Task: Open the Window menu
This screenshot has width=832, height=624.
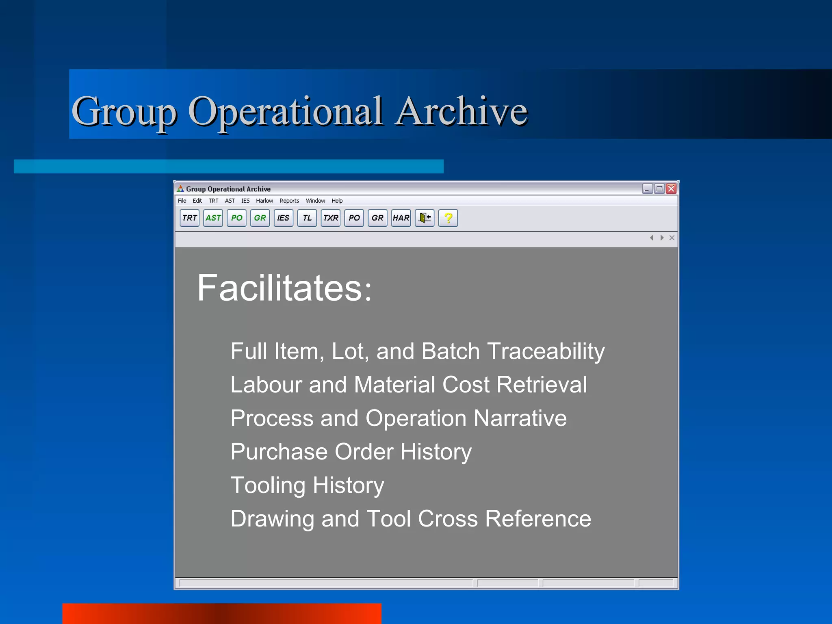Action: click(x=315, y=201)
